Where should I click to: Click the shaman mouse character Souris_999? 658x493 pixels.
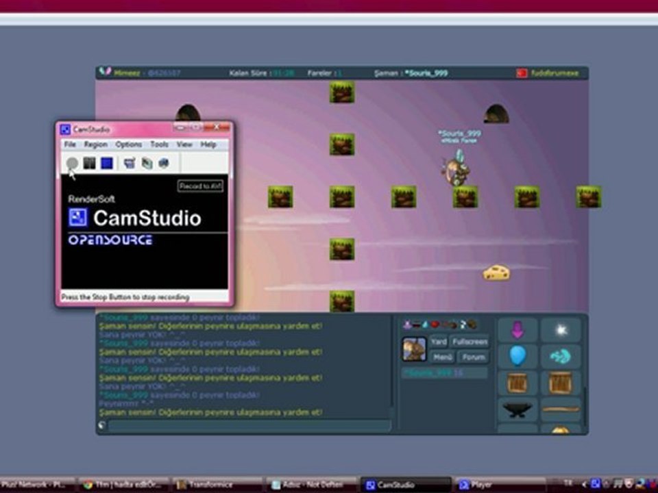(456, 169)
